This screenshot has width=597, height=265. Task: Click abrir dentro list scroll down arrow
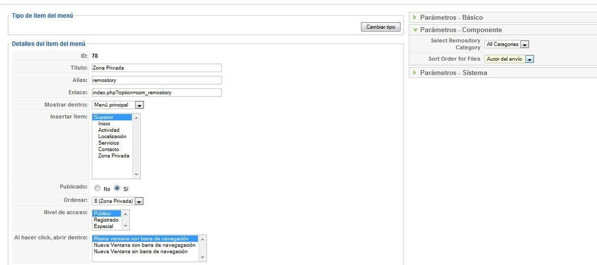[203, 257]
